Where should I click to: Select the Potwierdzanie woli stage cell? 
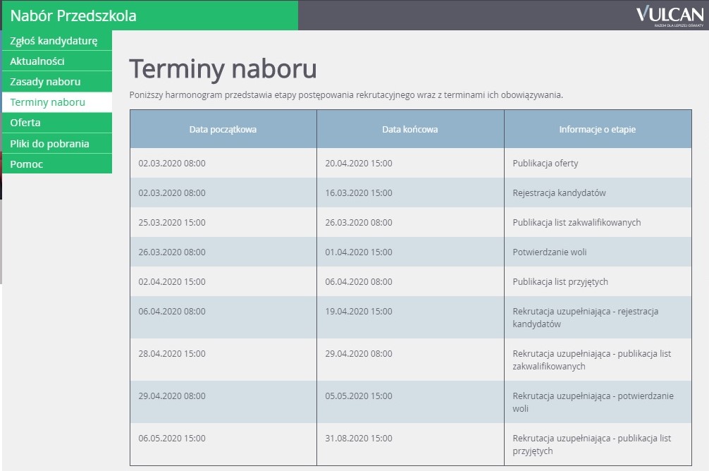pyautogui.click(x=550, y=252)
